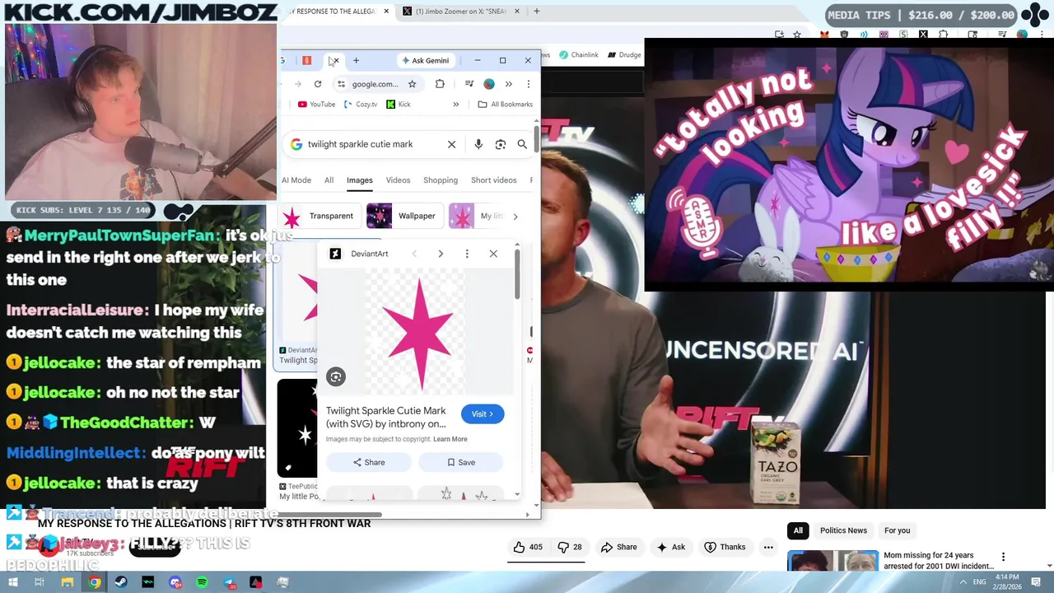Start voice search with the microphone icon
The image size is (1054, 593).
pos(478,144)
